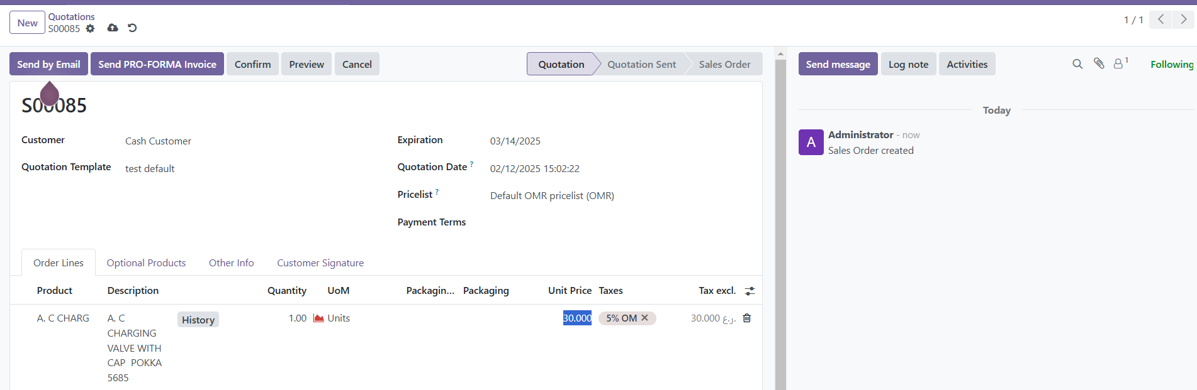This screenshot has height=390, width=1197.
Task: Open the Pricelist field dropdown
Action: pos(552,196)
